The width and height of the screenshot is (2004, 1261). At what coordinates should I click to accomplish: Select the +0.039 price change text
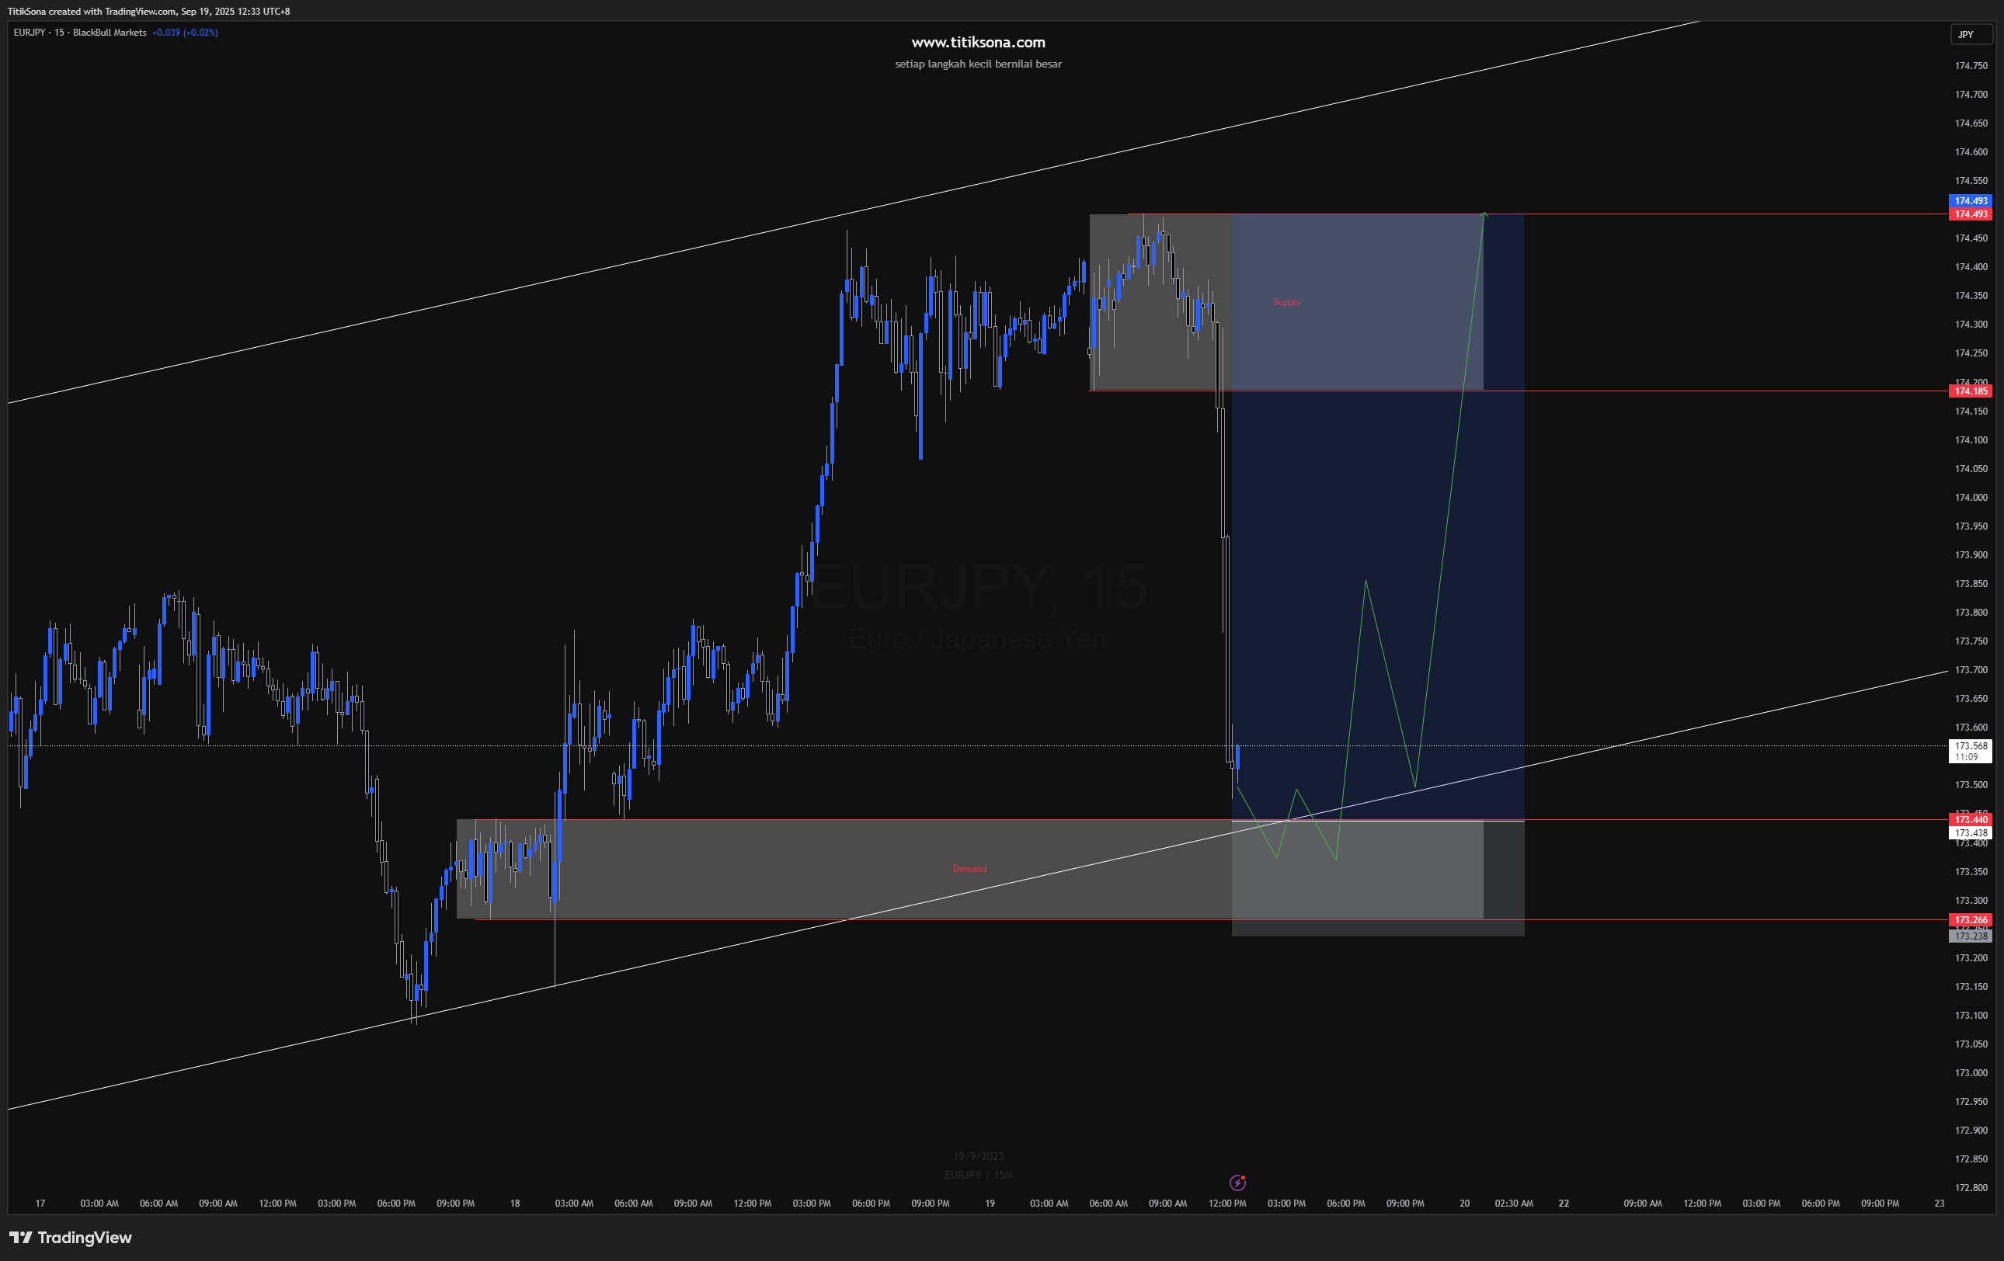[166, 33]
